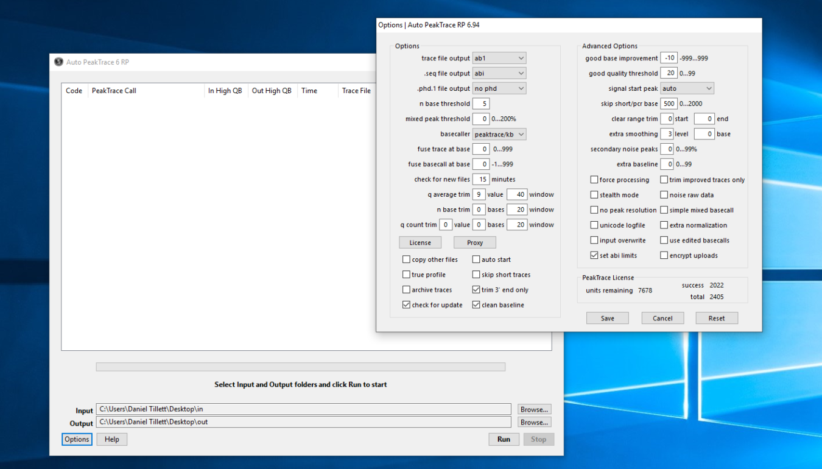
Task: Open the trace file output dropdown
Action: point(499,58)
